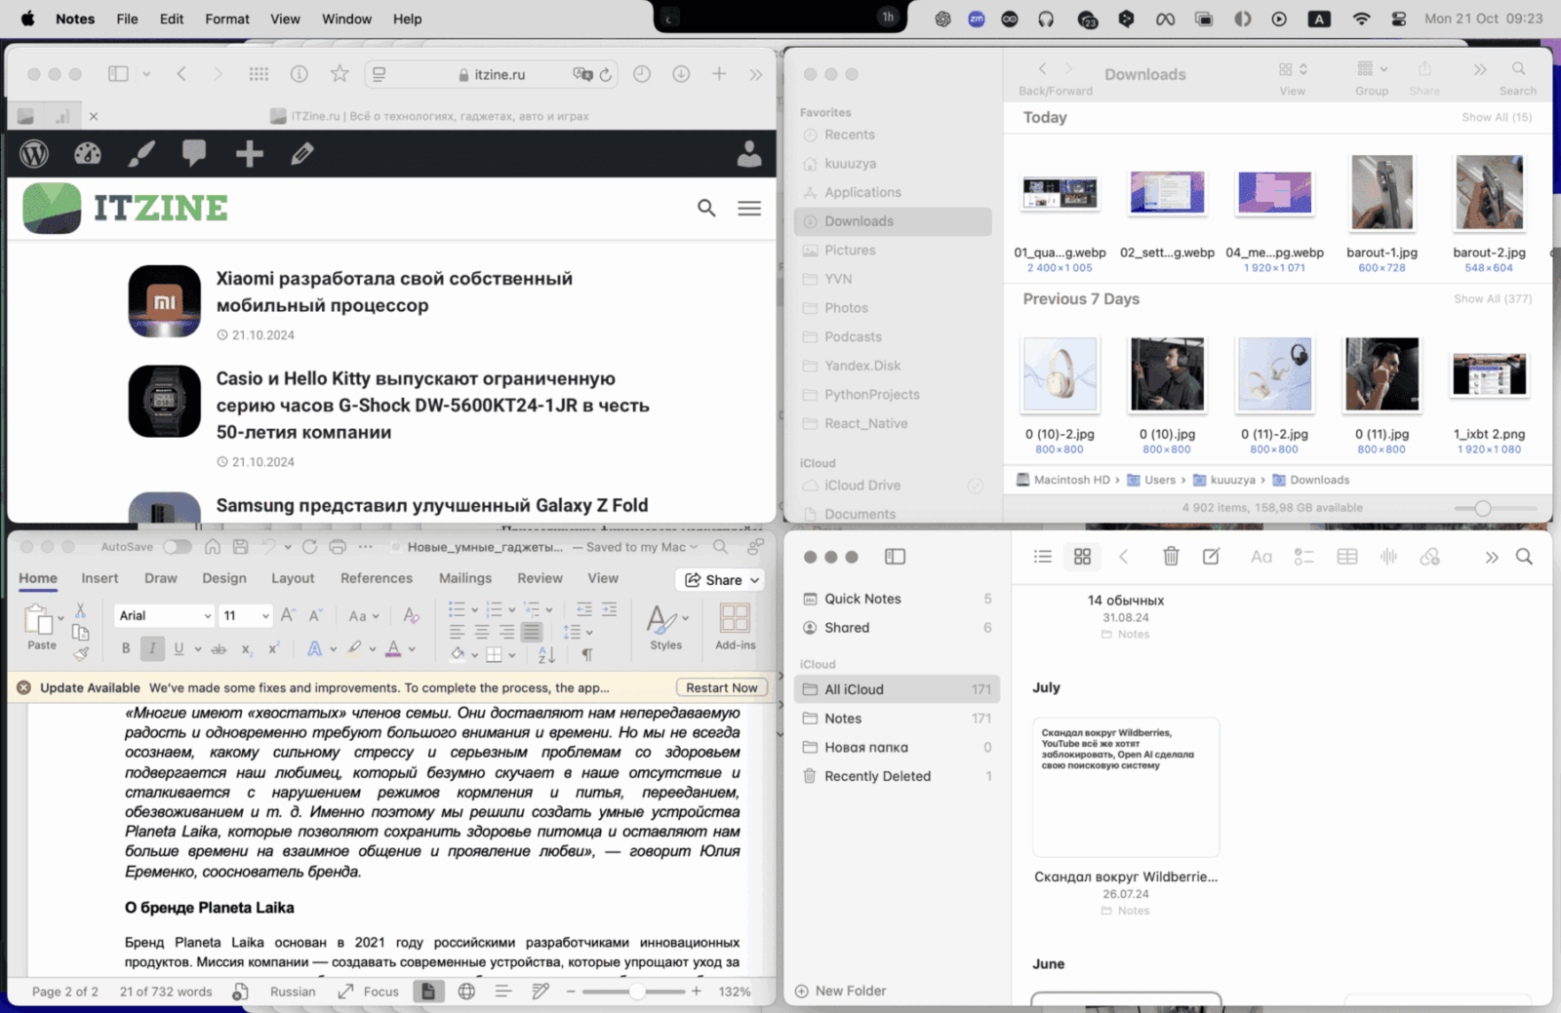Viewport: 1561px width, 1013px height.
Task: Show more Notes toolbar items chevron
Action: point(1491,557)
